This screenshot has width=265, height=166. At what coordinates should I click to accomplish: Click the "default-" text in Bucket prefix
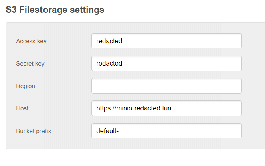point(107,131)
